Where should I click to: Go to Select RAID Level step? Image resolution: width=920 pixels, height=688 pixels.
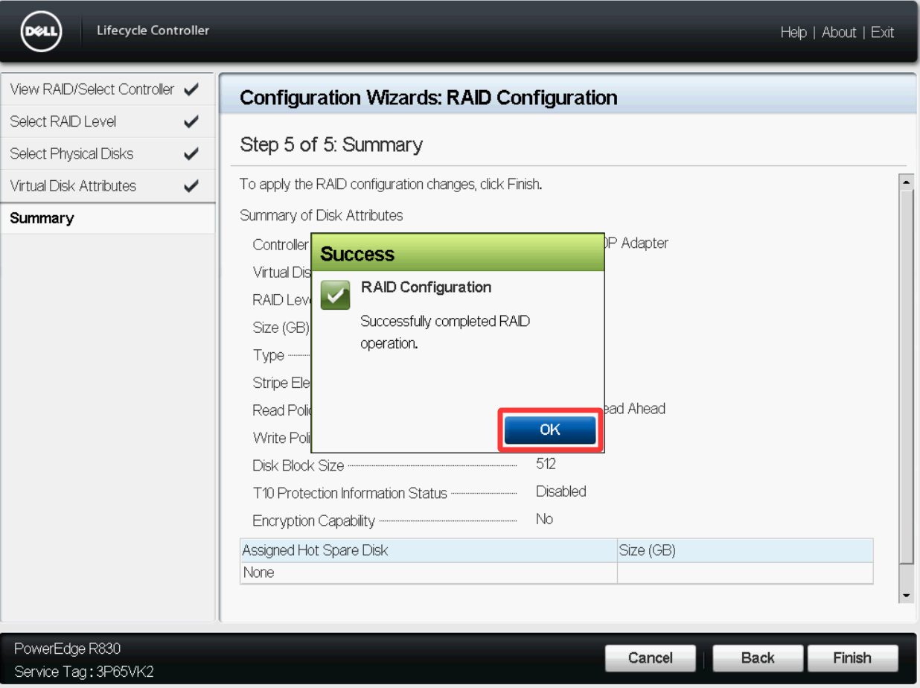tap(63, 121)
